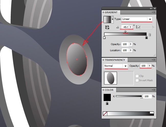Image resolution: width=166 pixels, height=127 pixels.
Task: Click the Delete Stop trash icon
Action: [x=150, y=35]
